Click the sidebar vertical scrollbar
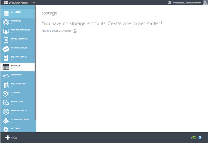 tap(35, 63)
